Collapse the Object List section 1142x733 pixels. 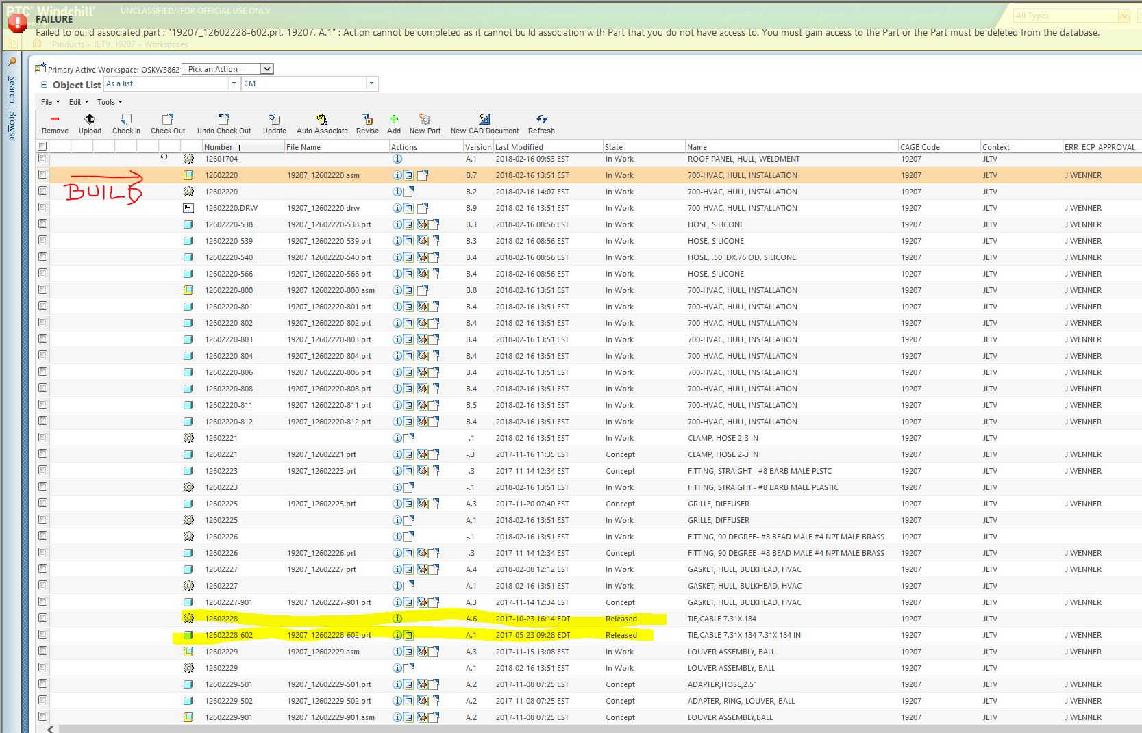[45, 85]
